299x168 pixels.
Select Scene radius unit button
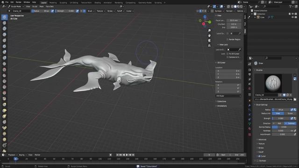click(x=290, y=113)
